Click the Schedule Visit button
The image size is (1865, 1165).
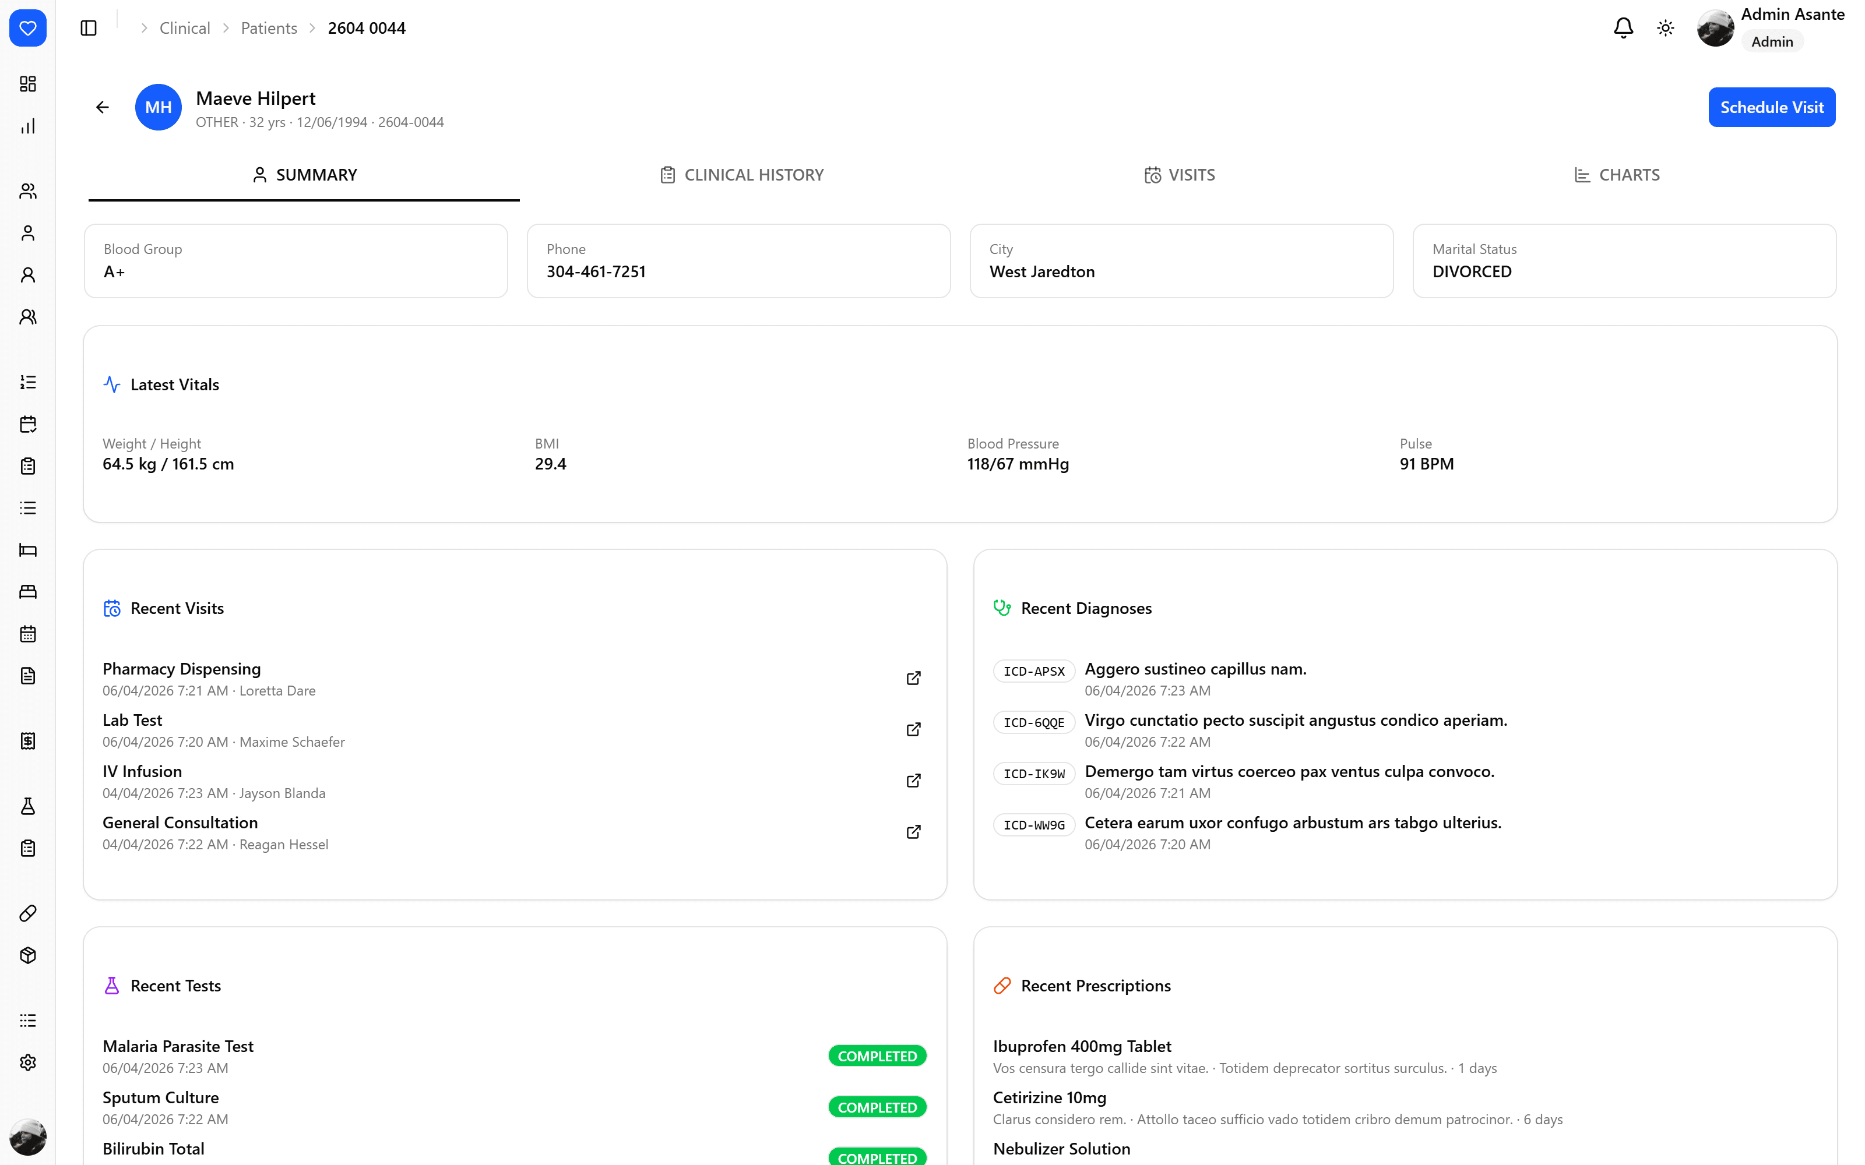coord(1771,107)
